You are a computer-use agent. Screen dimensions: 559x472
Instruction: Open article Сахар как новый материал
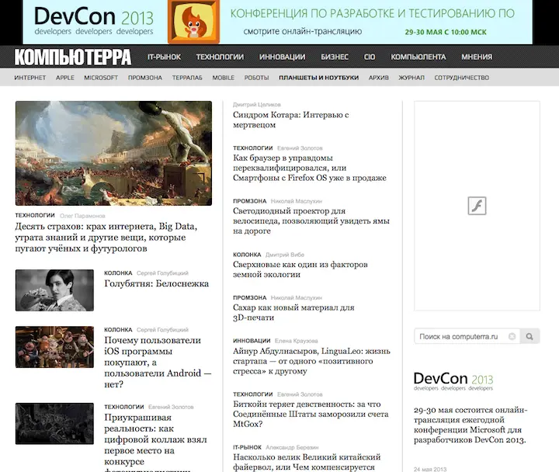[x=293, y=312]
